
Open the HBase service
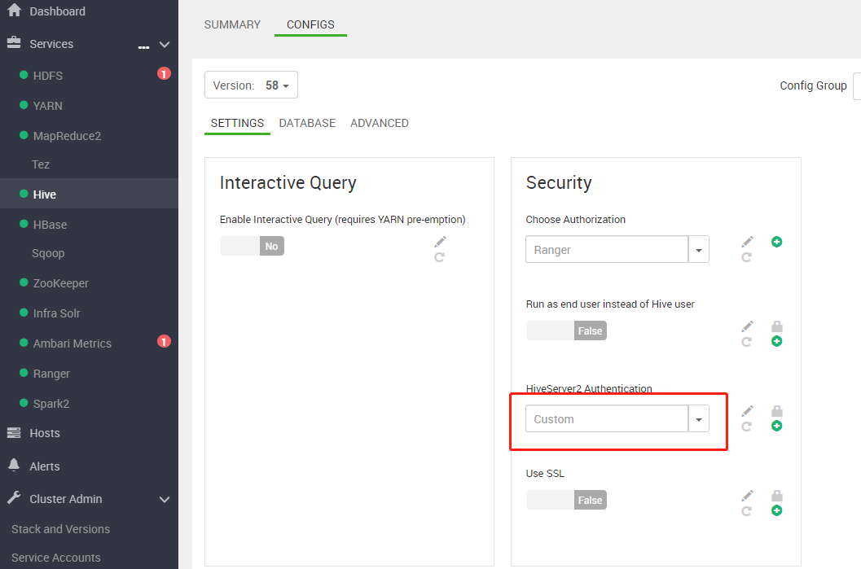click(x=50, y=225)
